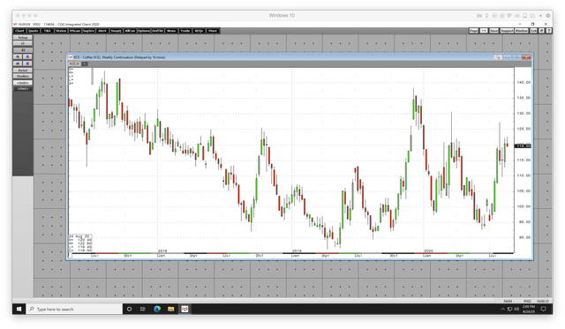Click the Rescale button in sidebar
The image size is (565, 329).
coord(23,71)
